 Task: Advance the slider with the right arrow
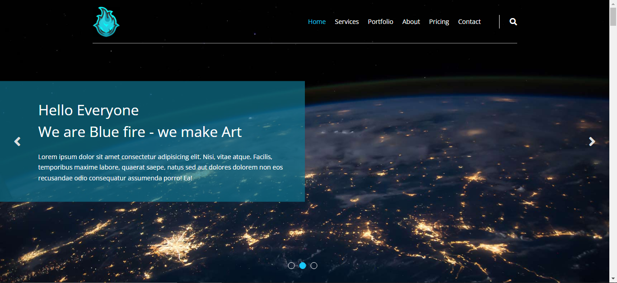point(592,141)
